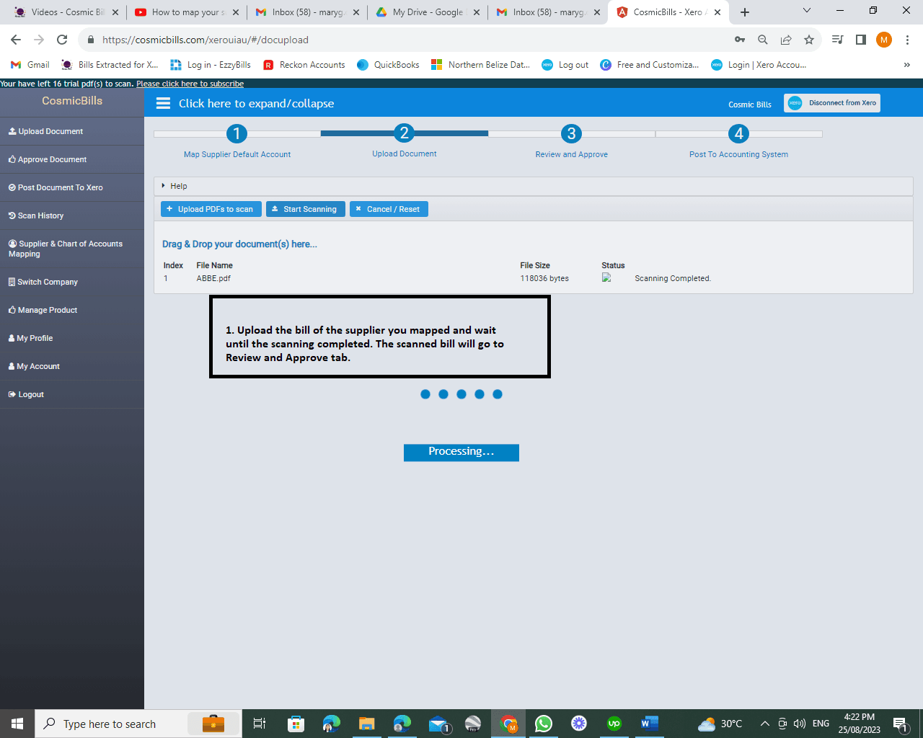Image resolution: width=923 pixels, height=738 pixels.
Task: Switch to the My Drive - Google tab
Action: click(x=427, y=12)
